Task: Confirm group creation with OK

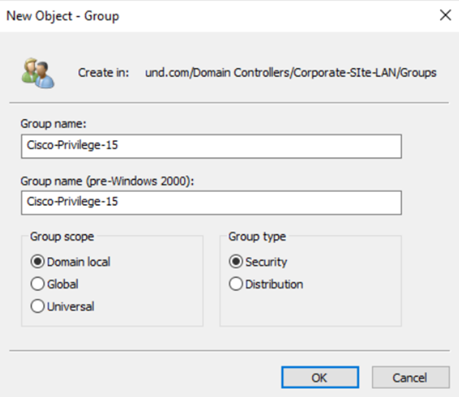Action: point(320,377)
